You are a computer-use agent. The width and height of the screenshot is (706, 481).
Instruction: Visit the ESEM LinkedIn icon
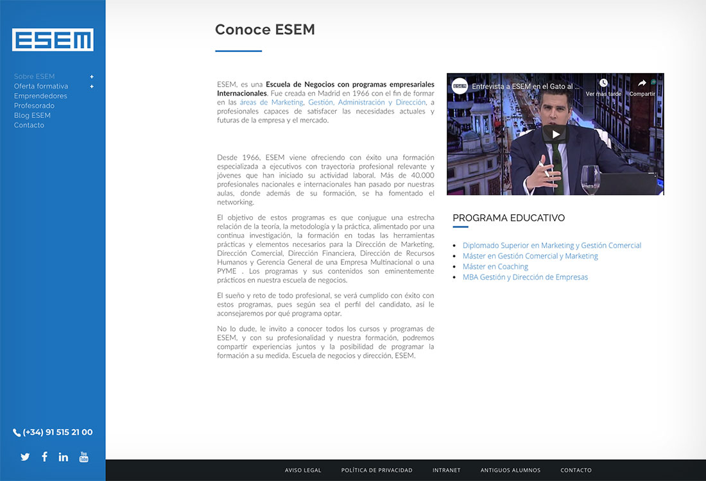pyautogui.click(x=64, y=457)
